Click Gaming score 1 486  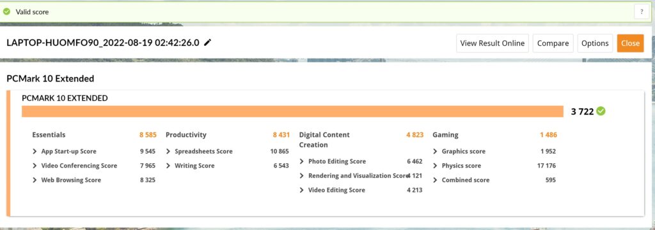[x=548, y=135]
